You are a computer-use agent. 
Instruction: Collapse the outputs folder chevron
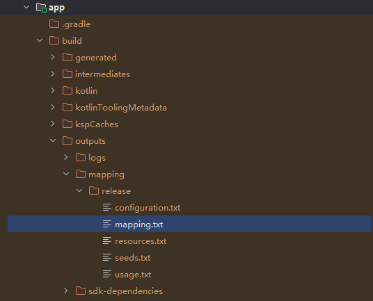[53, 141]
